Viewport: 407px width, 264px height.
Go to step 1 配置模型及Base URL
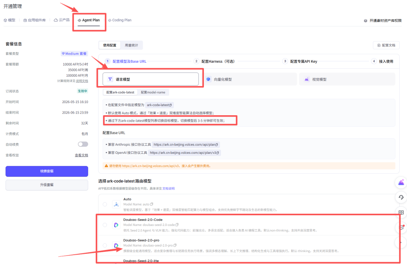(x=125, y=61)
